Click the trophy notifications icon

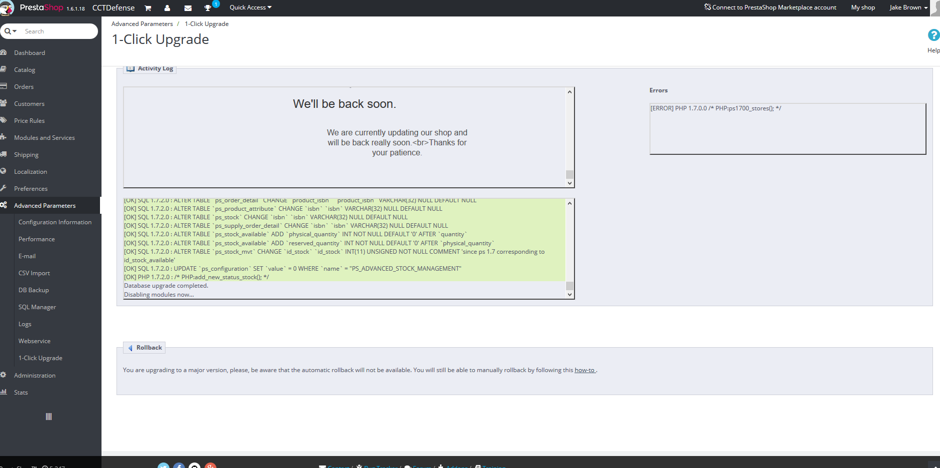(208, 8)
